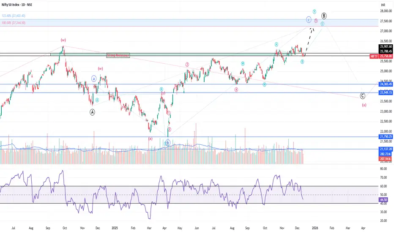Screen dimensions: 394x232
Task: Select the cyan B label above pink (y)
Action: (x=161, y=89)
